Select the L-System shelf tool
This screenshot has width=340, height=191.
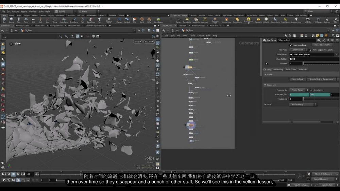point(119,20)
